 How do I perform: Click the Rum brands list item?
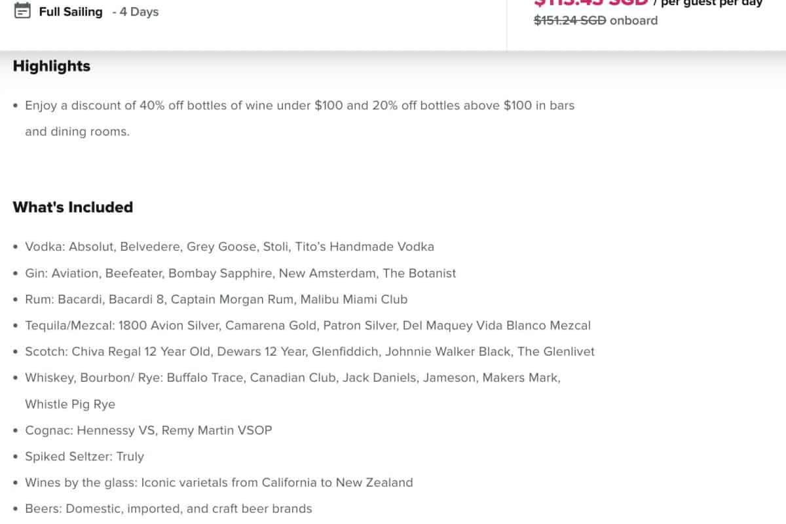click(216, 299)
